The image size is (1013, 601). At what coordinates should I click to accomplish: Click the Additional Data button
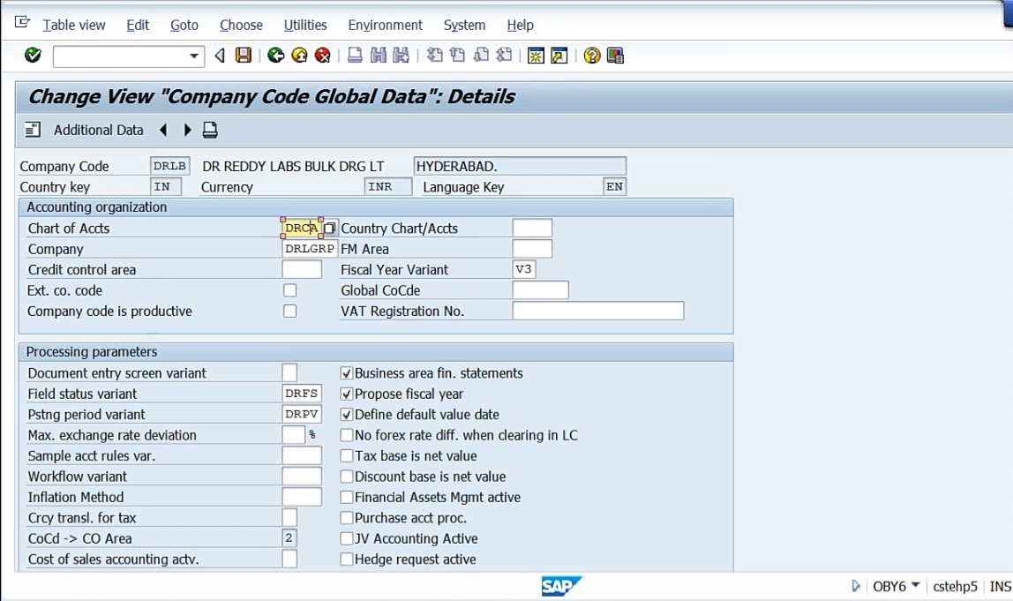(x=98, y=130)
